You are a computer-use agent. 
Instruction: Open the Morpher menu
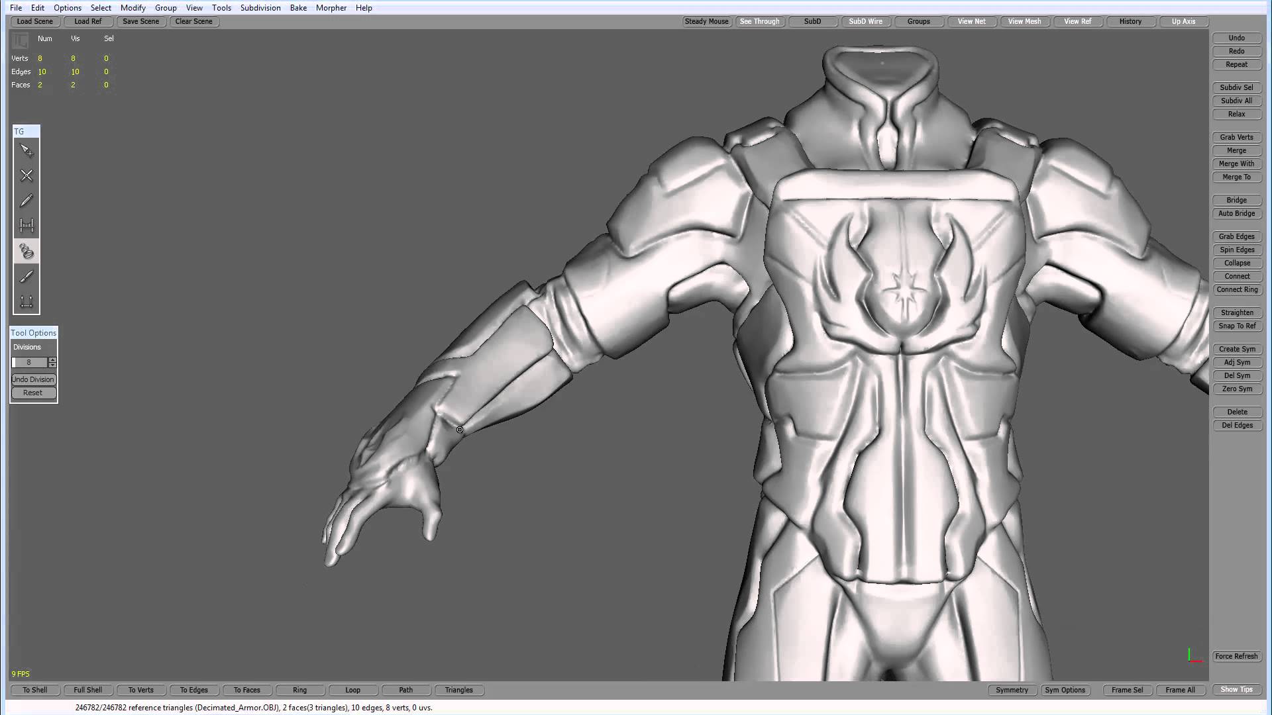pyautogui.click(x=331, y=8)
